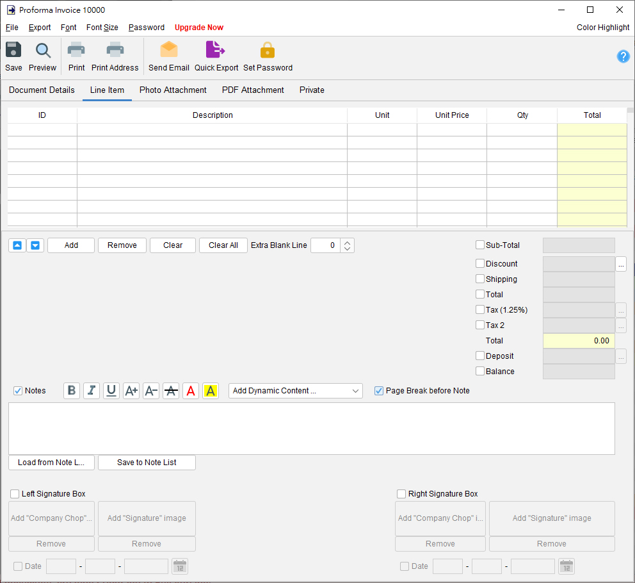This screenshot has width=635, height=583.
Task: Click Load from Note List button
Action: 51,463
